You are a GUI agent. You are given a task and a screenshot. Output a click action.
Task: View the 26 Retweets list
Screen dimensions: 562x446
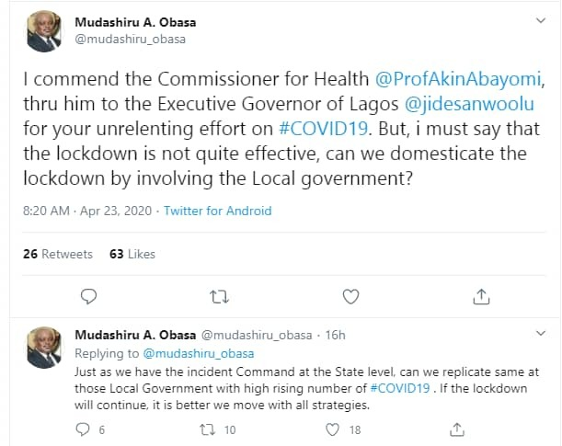pyautogui.click(x=58, y=254)
